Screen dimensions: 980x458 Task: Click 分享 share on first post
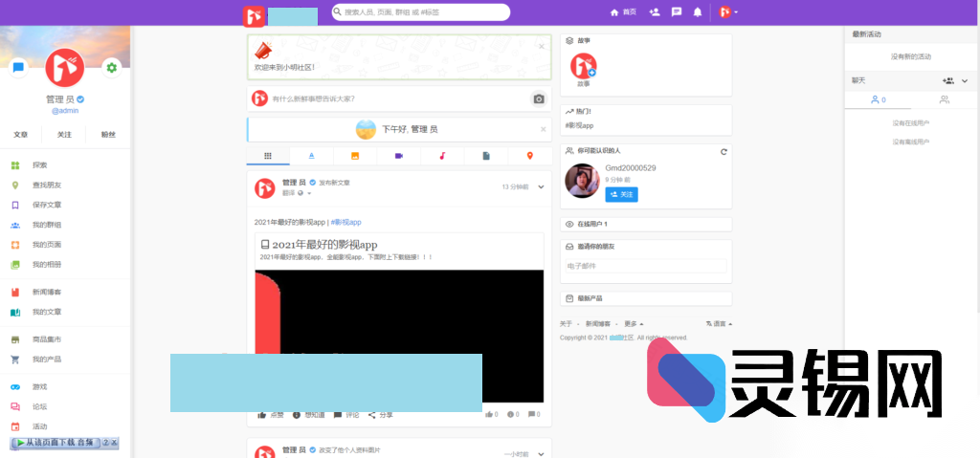[x=381, y=415]
